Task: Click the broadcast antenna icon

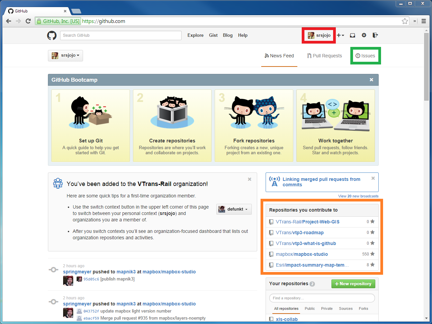Action: coord(274,182)
